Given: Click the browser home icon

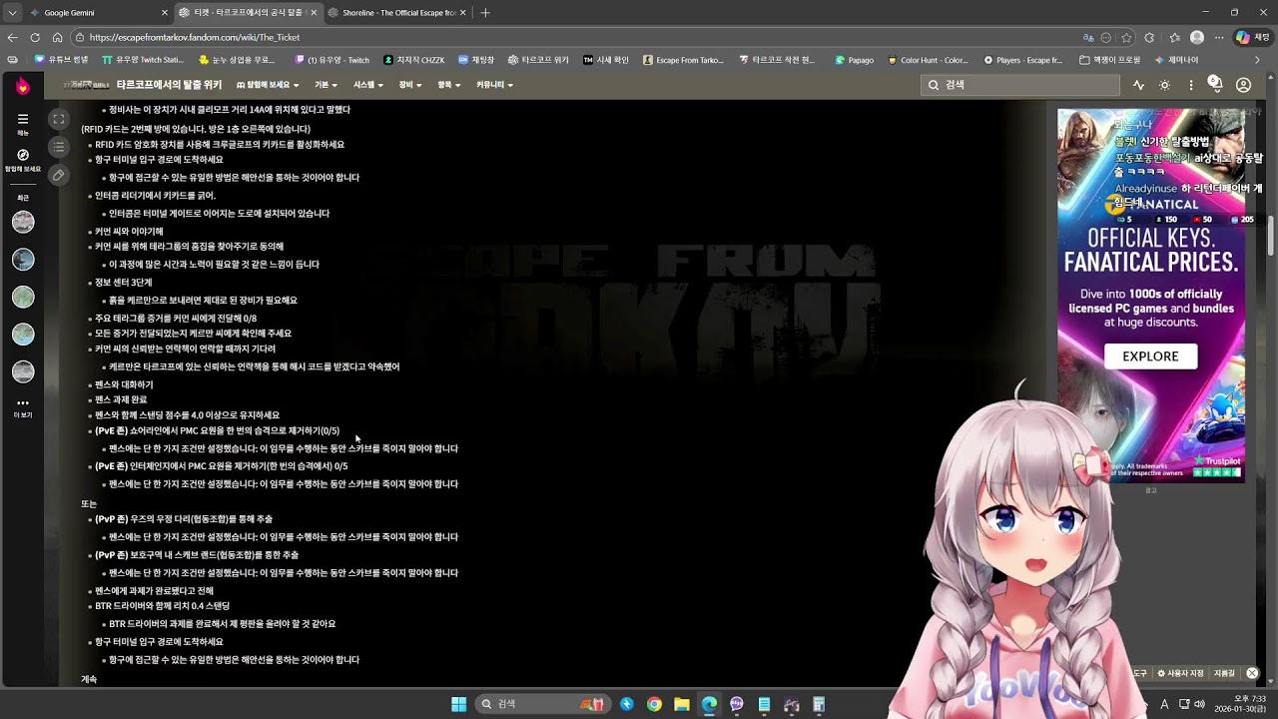Looking at the screenshot, I should (58, 37).
